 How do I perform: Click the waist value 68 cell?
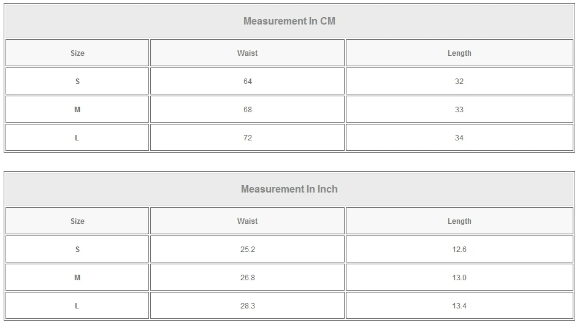[x=247, y=110]
